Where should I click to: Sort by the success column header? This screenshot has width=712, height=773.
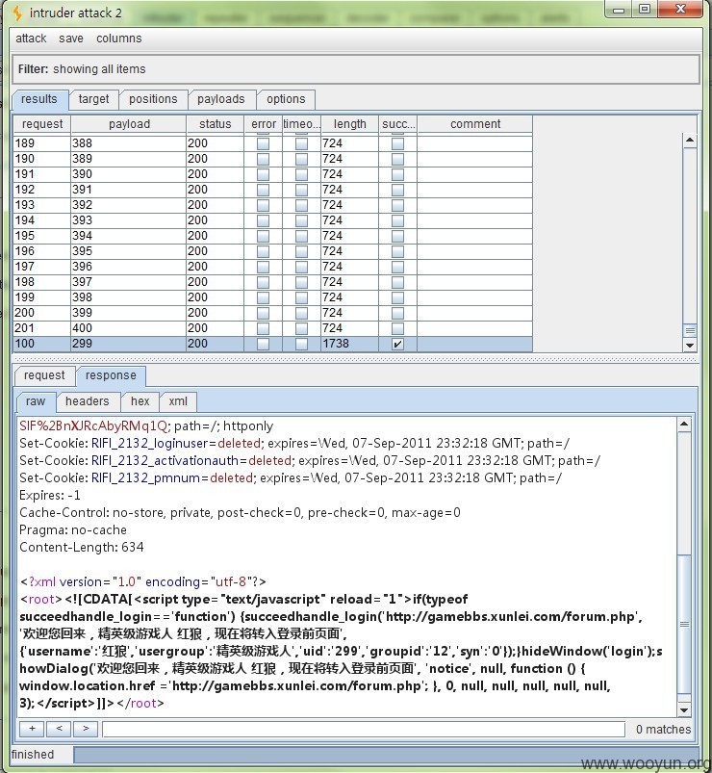click(x=398, y=124)
